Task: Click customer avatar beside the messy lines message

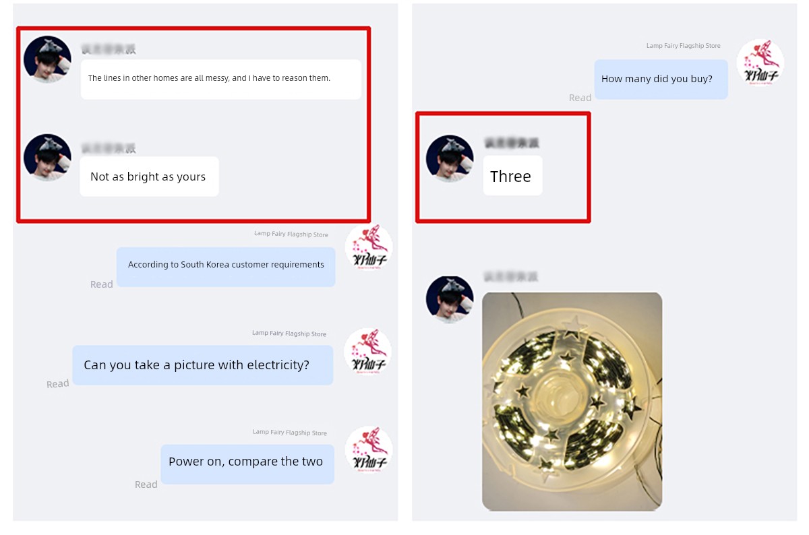Action: click(x=47, y=59)
